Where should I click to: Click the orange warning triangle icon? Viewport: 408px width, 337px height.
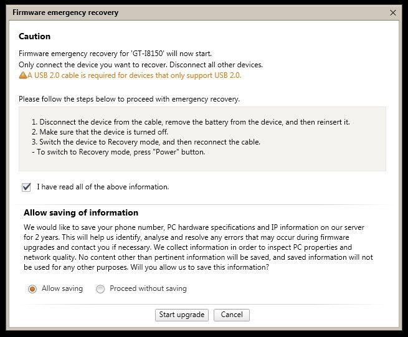[23, 75]
